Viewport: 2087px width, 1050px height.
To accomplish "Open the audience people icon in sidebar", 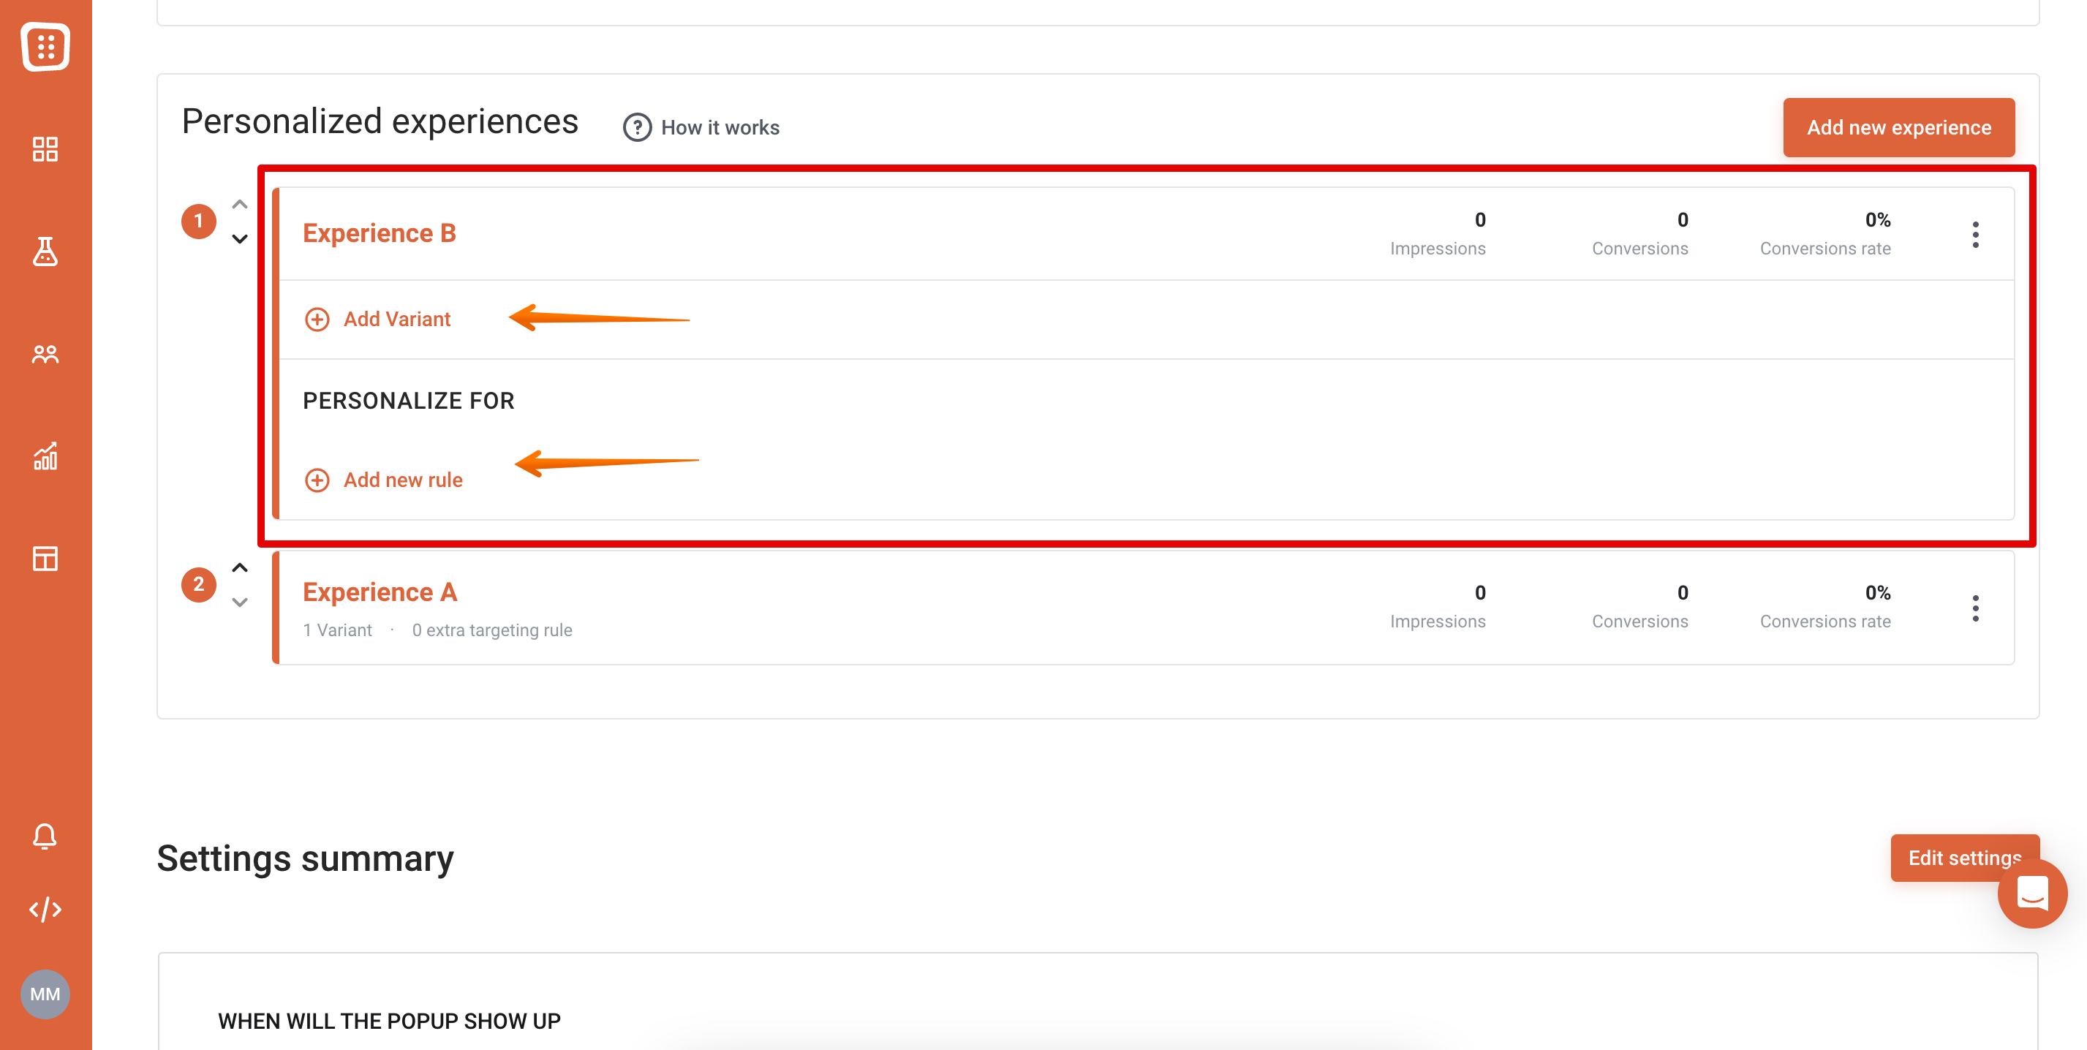I will point(45,354).
